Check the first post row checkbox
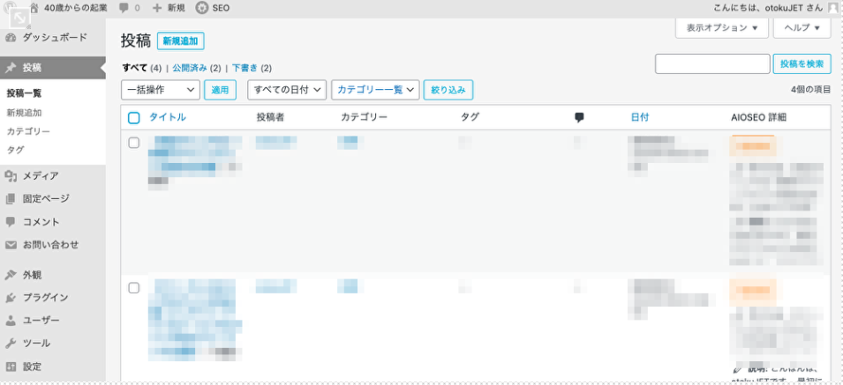Image resolution: width=843 pixels, height=385 pixels. point(134,142)
